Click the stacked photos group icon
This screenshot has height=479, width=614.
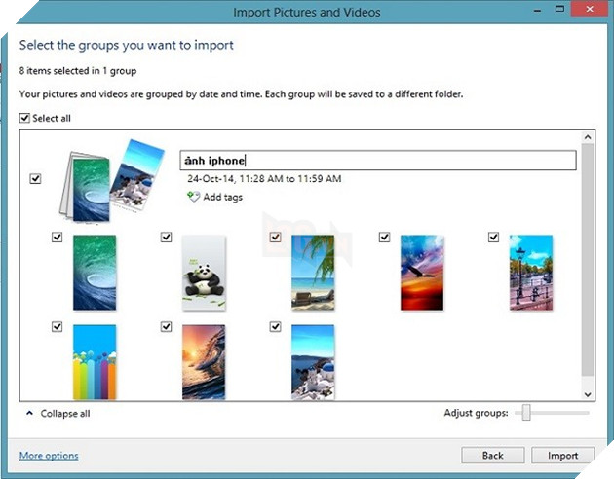click(x=103, y=180)
